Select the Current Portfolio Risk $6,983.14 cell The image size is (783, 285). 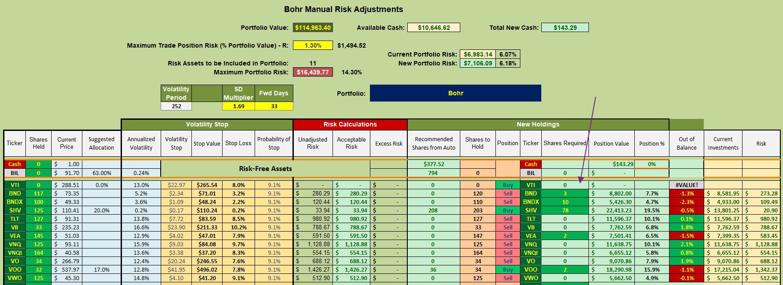click(478, 54)
